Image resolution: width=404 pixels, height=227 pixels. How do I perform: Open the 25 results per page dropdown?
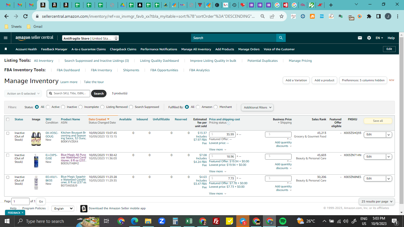point(377,202)
